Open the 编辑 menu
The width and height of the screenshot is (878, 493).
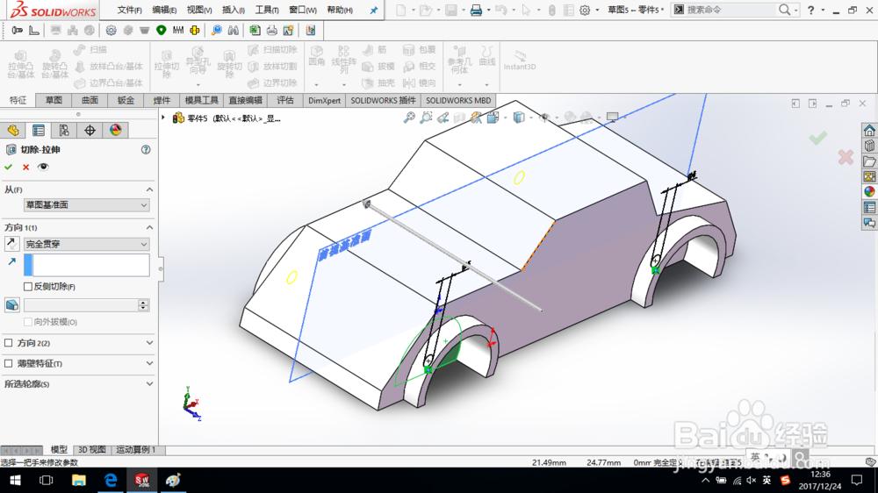tap(164, 10)
